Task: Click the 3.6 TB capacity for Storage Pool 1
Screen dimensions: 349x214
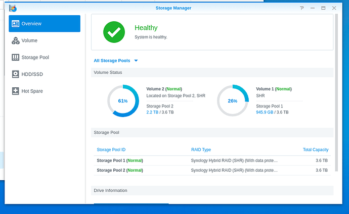Action: [322, 161]
